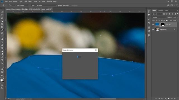
Task: Open the Filter menu
Action: [36, 2]
